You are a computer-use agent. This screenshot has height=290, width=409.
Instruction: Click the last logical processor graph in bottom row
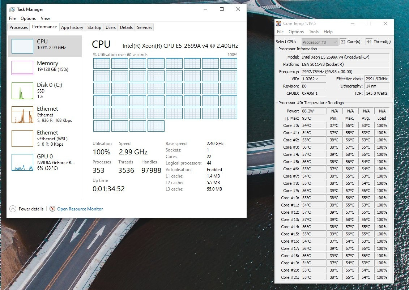(156, 126)
